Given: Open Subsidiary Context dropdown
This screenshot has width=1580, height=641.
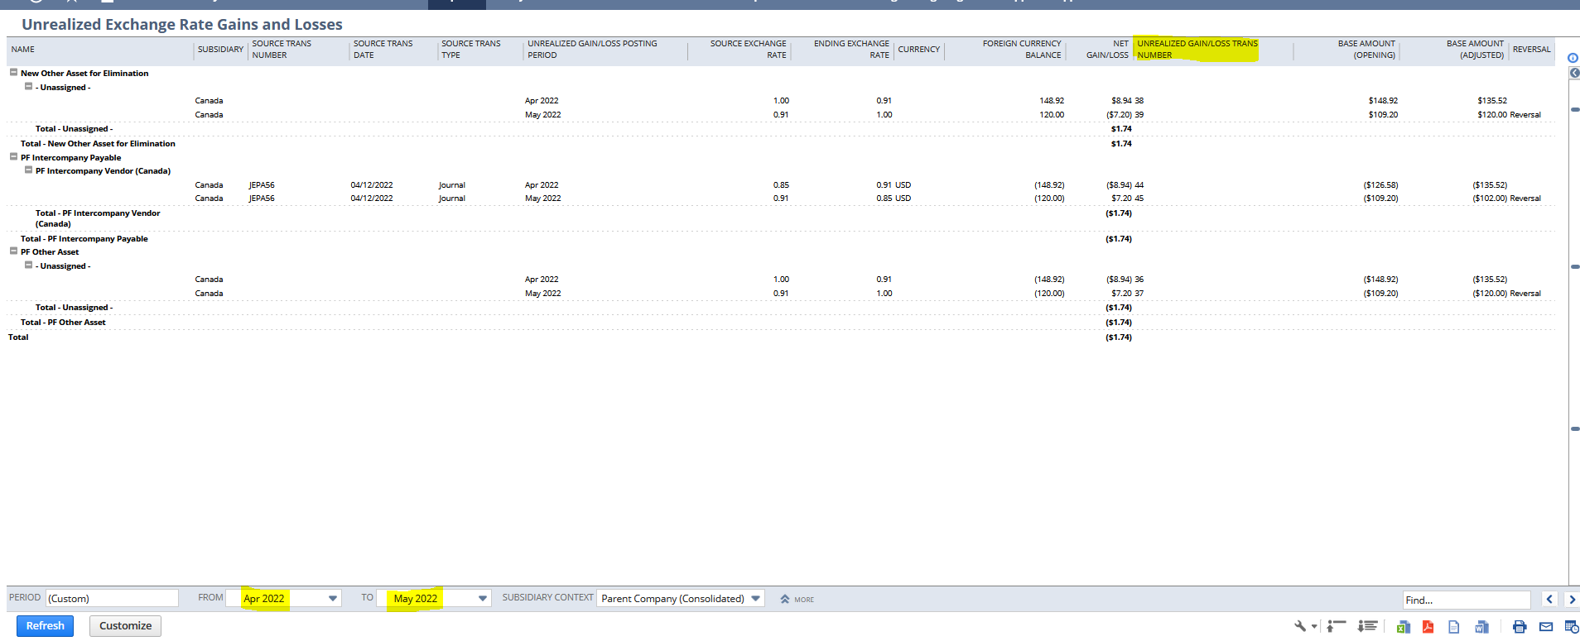Looking at the screenshot, I should [x=756, y=598].
